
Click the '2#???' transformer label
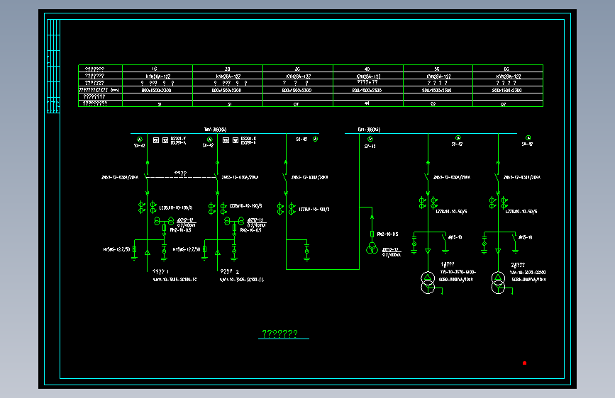click(518, 265)
